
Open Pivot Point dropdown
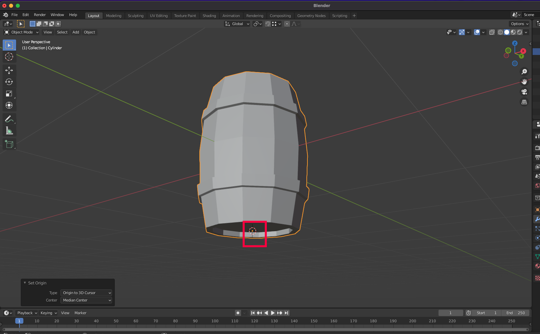coord(257,24)
